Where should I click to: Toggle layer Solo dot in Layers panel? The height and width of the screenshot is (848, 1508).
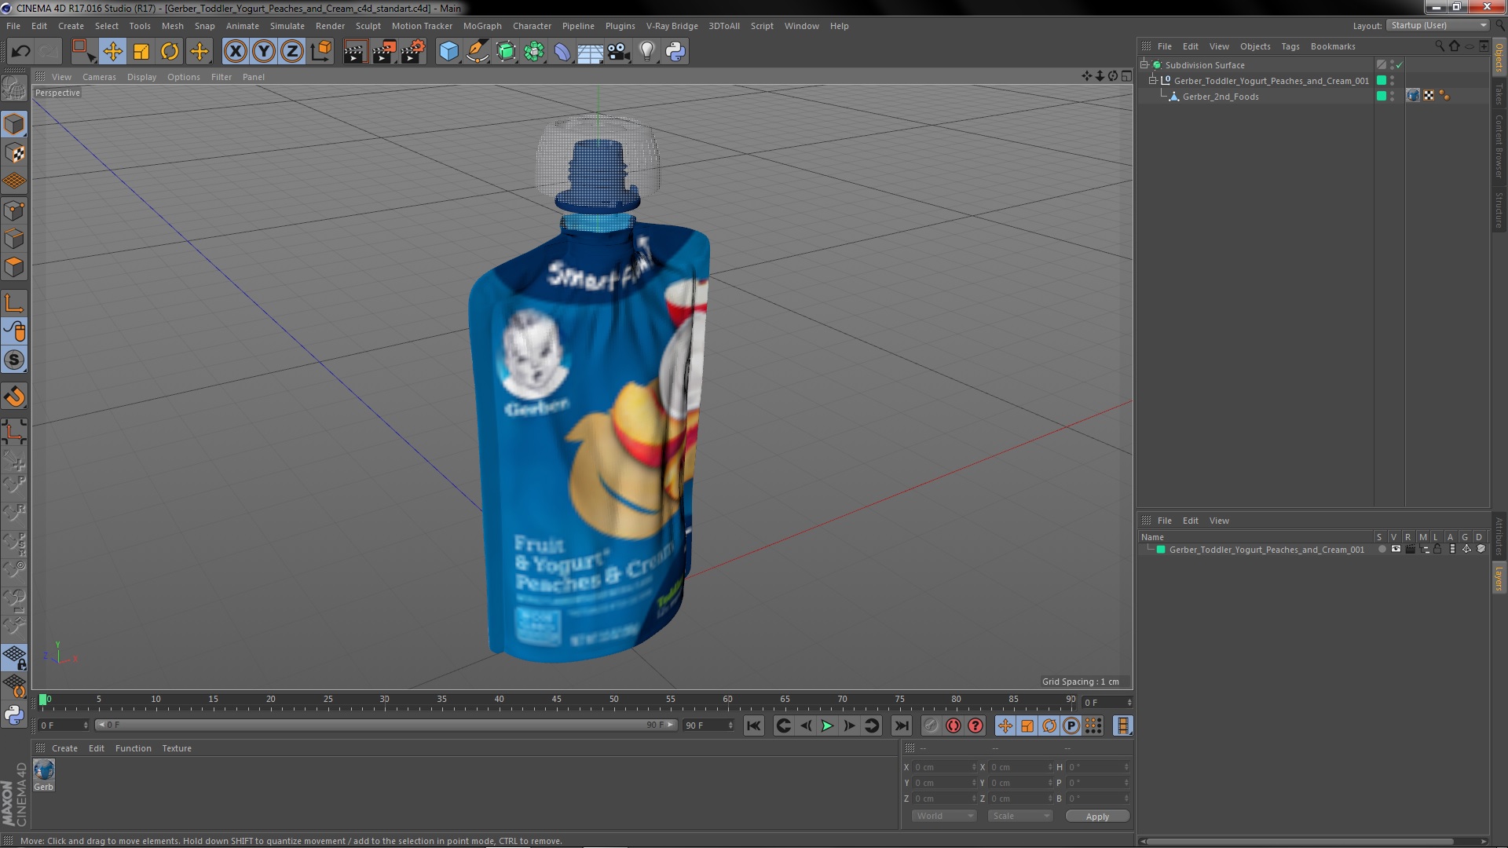(1382, 550)
